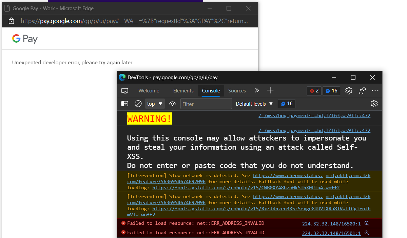The image size is (407, 238).
Task: Open console settings gear on filter bar
Action: [374, 104]
